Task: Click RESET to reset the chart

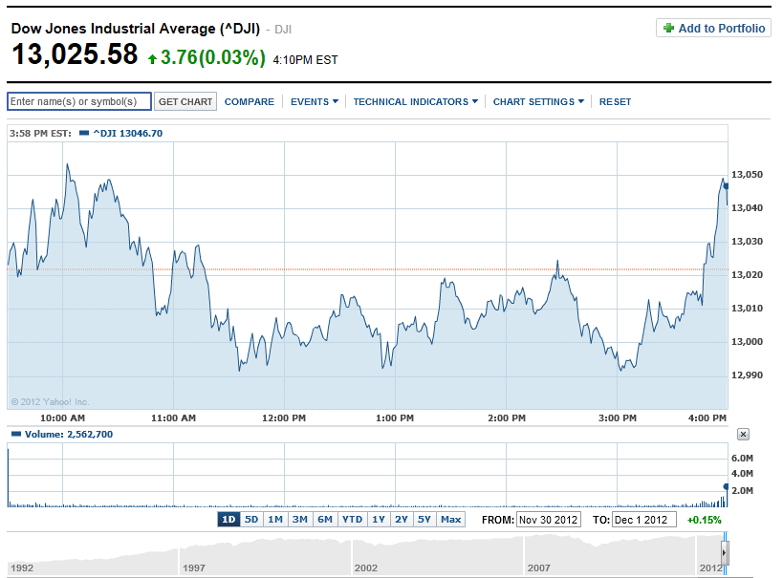Action: pyautogui.click(x=615, y=102)
